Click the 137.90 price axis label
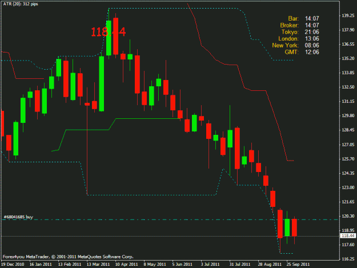The height and width of the screenshot is (268, 357). pos(348,30)
